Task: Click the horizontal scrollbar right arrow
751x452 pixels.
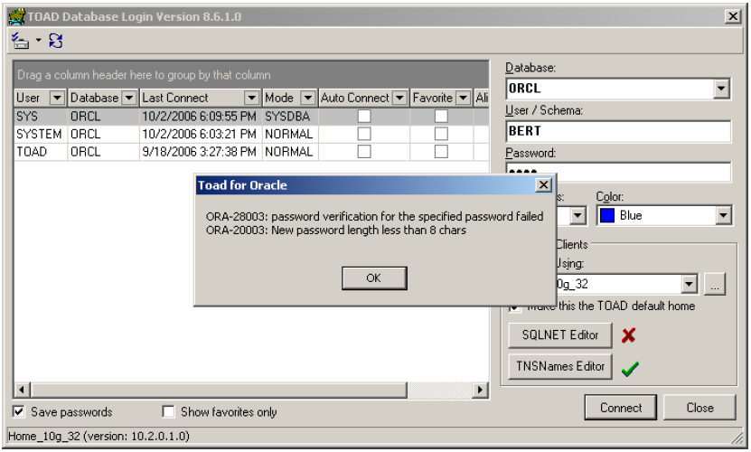Action: point(480,390)
